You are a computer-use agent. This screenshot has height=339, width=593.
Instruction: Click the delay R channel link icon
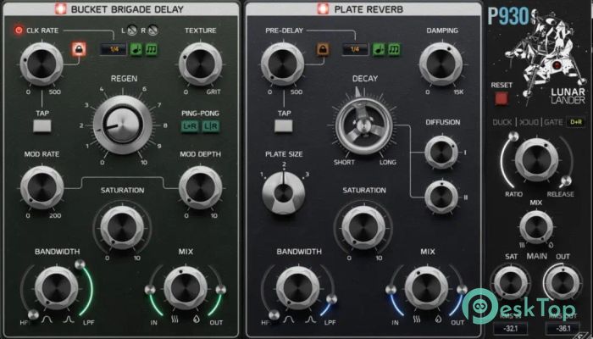153,30
